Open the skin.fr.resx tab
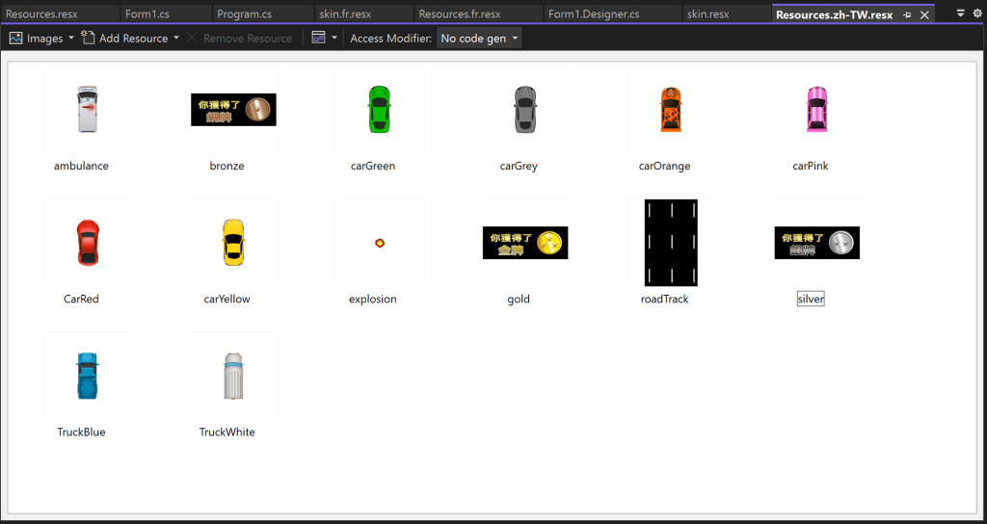Screen dimensions: 987x524 (345, 14)
